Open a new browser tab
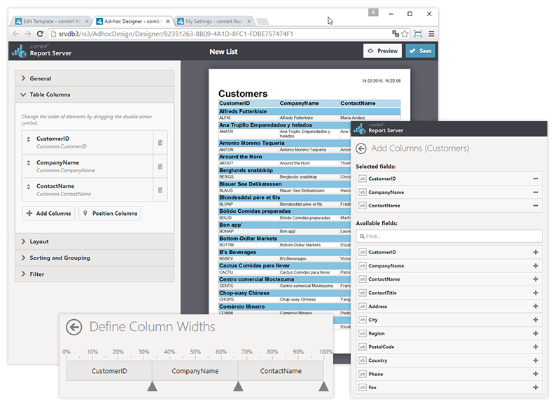This screenshot has width=560, height=420. (262, 22)
